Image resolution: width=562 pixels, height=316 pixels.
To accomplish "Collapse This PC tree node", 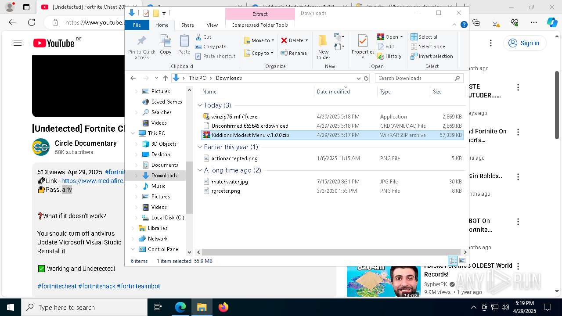I will click(133, 133).
